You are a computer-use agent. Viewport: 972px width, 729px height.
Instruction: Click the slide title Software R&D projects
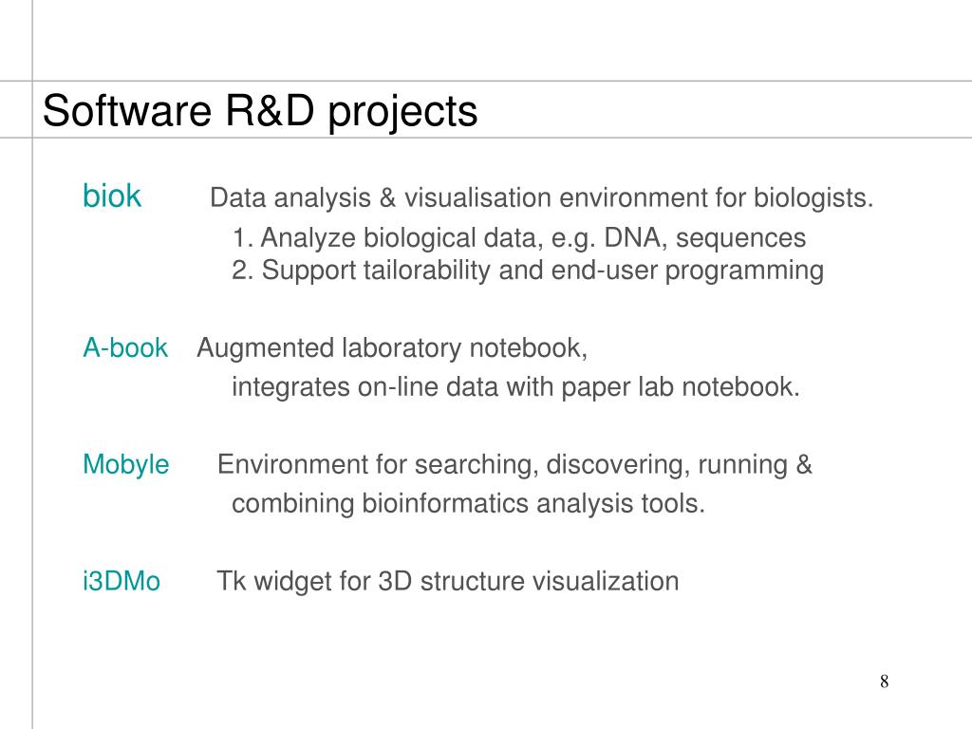pyautogui.click(x=260, y=111)
